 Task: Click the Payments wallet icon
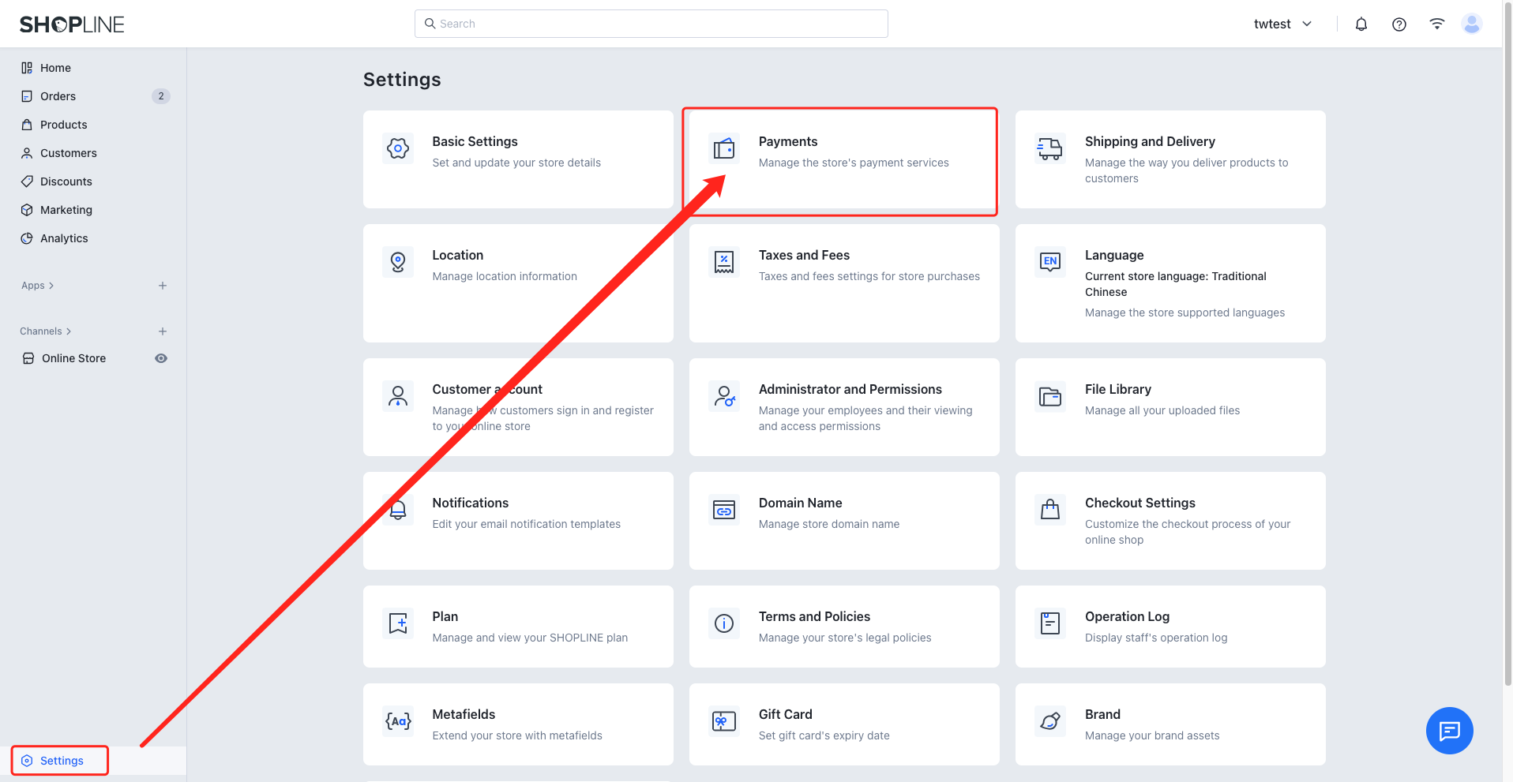coord(723,148)
